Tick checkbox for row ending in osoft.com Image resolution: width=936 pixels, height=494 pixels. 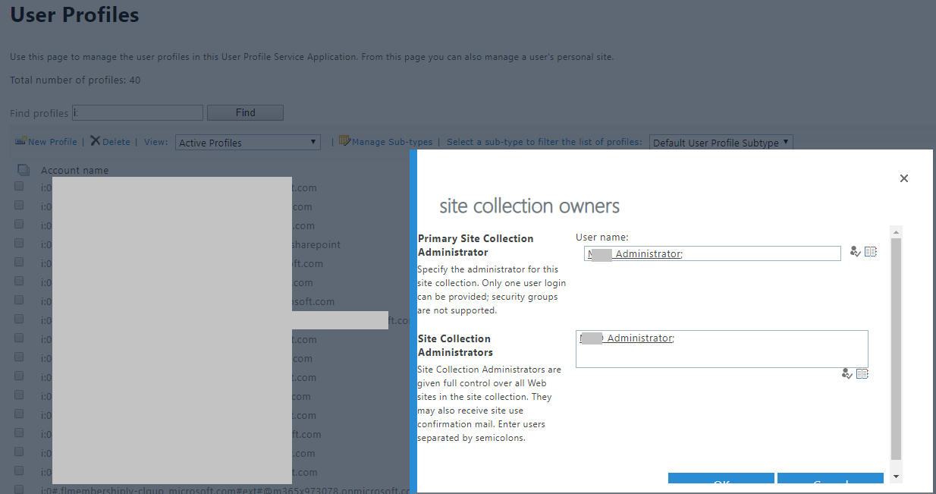(19, 300)
